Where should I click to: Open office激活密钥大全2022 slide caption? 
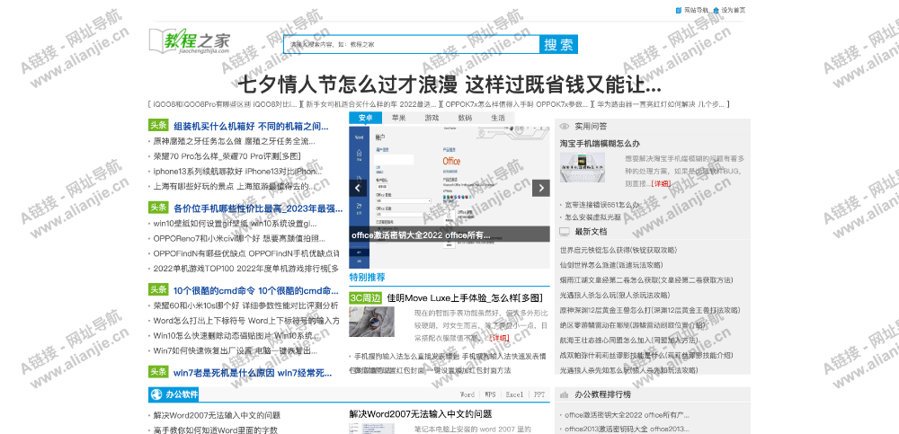(x=421, y=234)
